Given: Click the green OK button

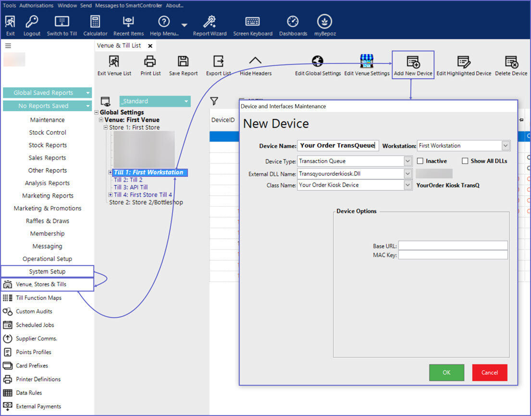Looking at the screenshot, I should tap(446, 372).
